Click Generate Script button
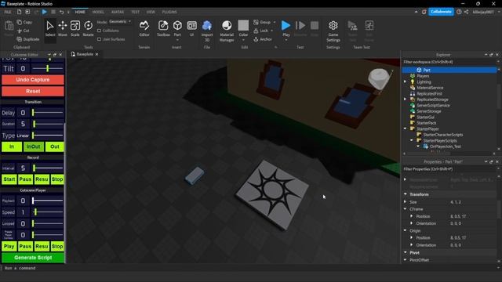The height and width of the screenshot is (282, 502). [x=33, y=258]
